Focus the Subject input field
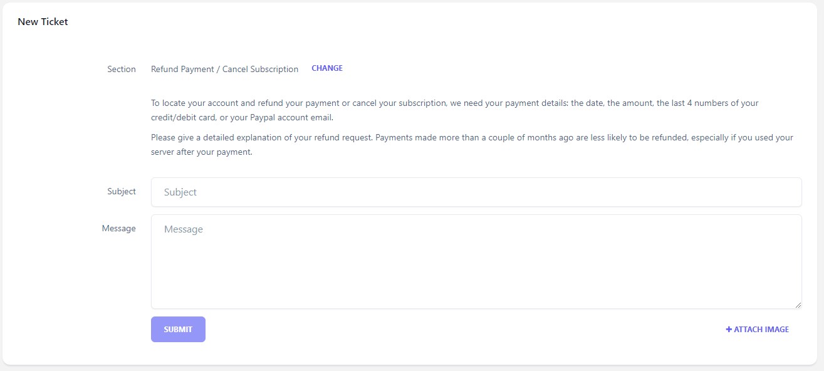The width and height of the screenshot is (824, 371). (476, 192)
